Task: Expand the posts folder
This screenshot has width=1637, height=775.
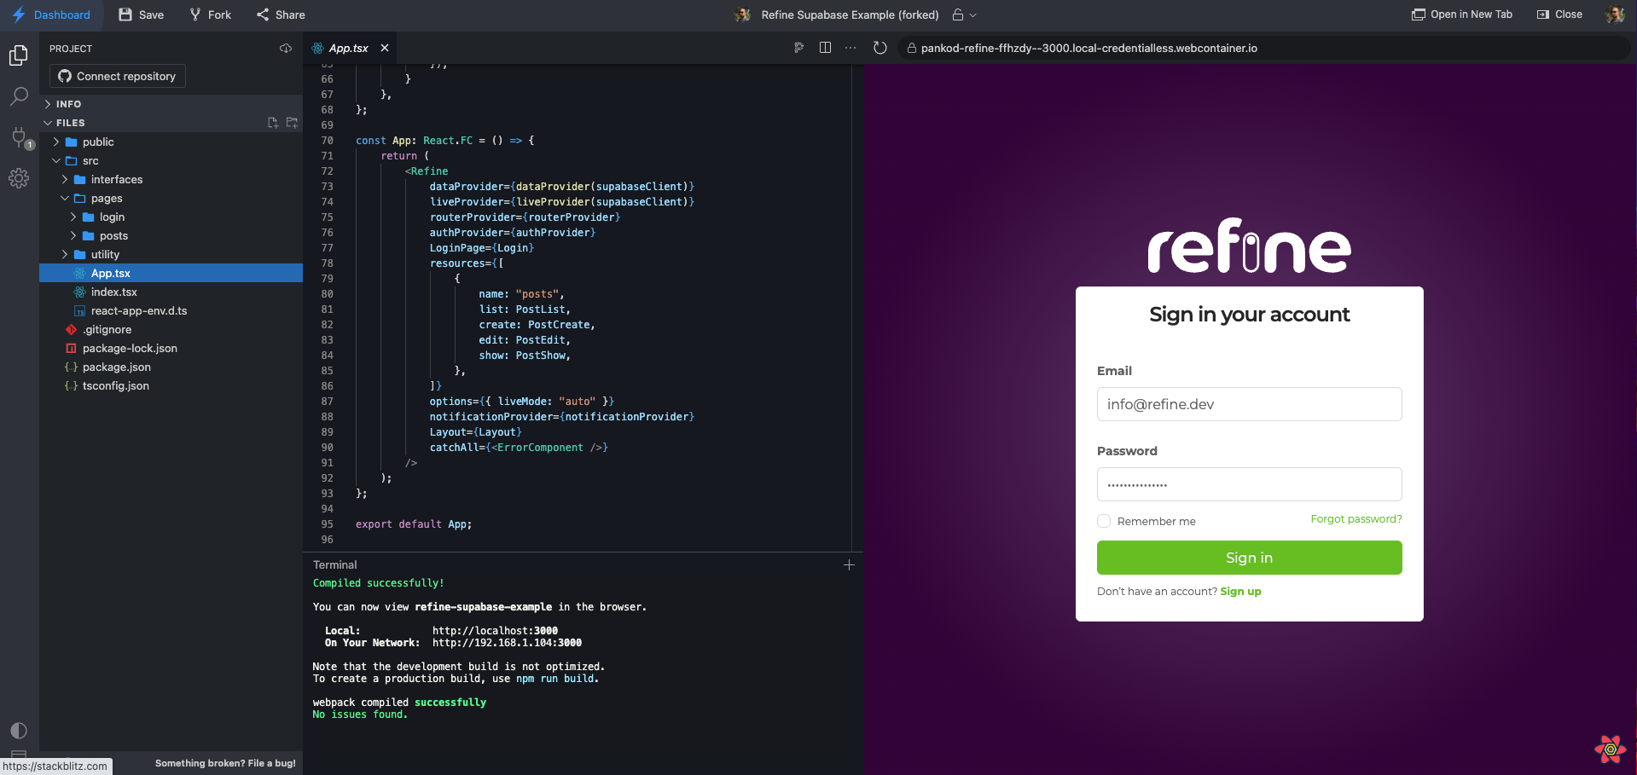Action: click(x=171, y=236)
